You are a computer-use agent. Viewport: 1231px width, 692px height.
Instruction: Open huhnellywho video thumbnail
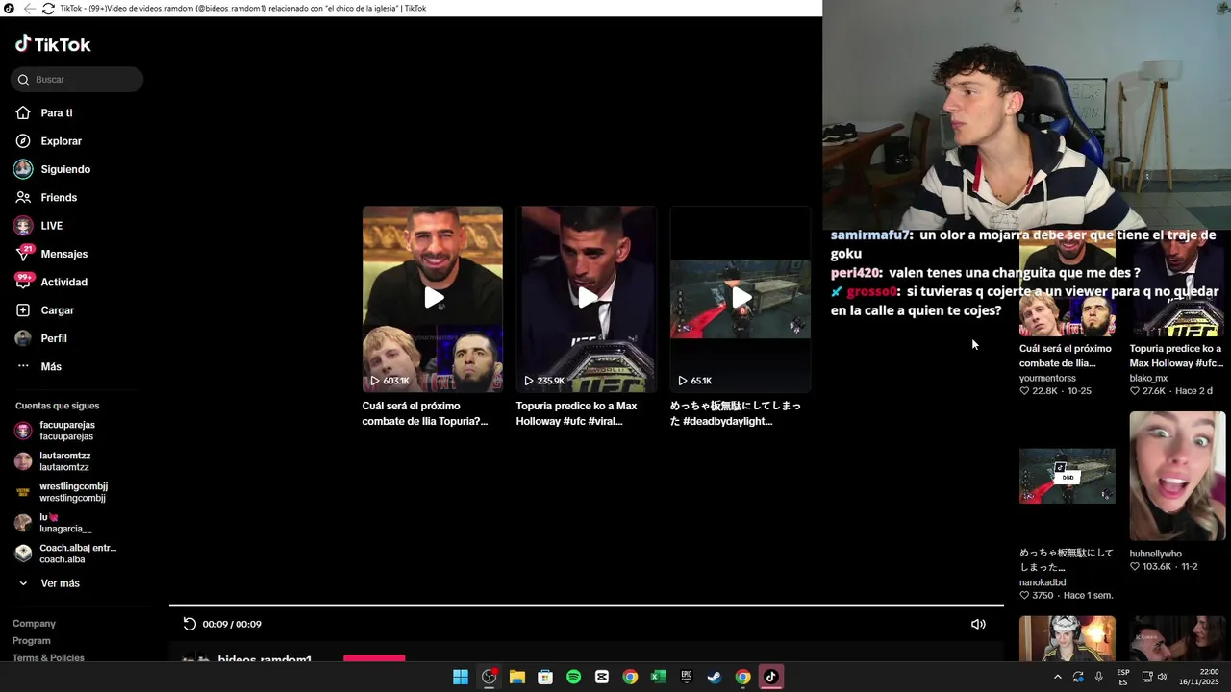[x=1177, y=476]
